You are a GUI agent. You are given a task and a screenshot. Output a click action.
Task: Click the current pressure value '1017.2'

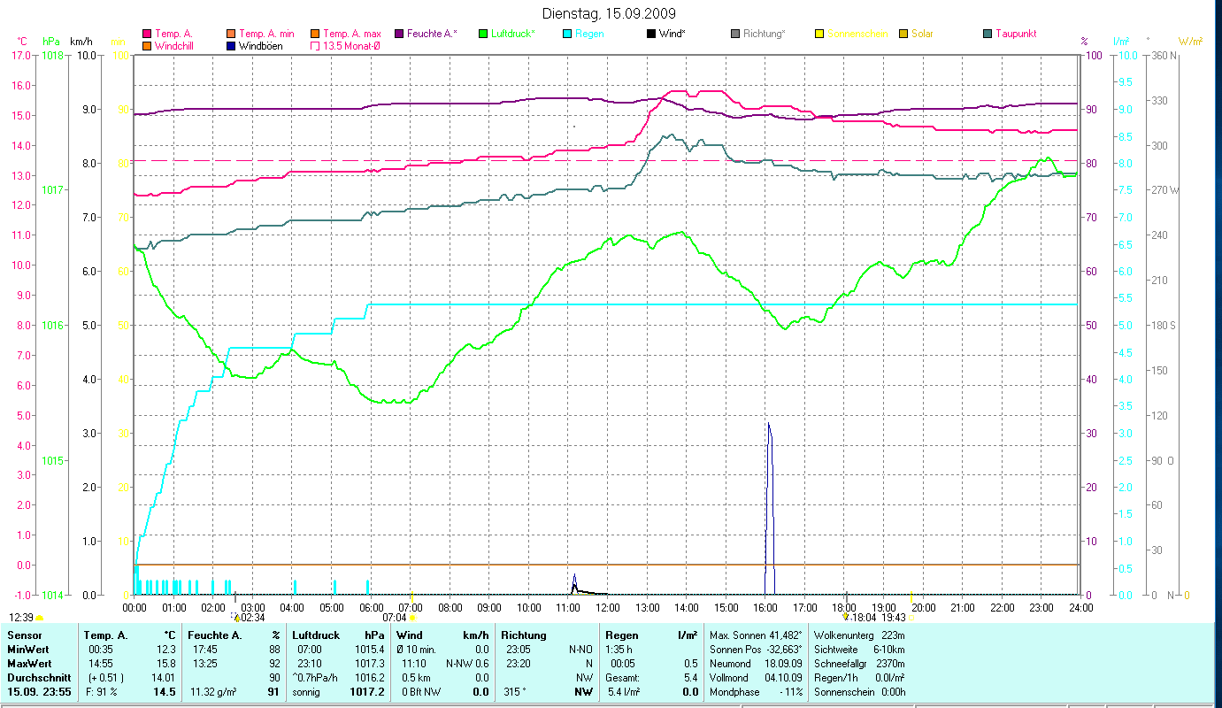tap(369, 692)
